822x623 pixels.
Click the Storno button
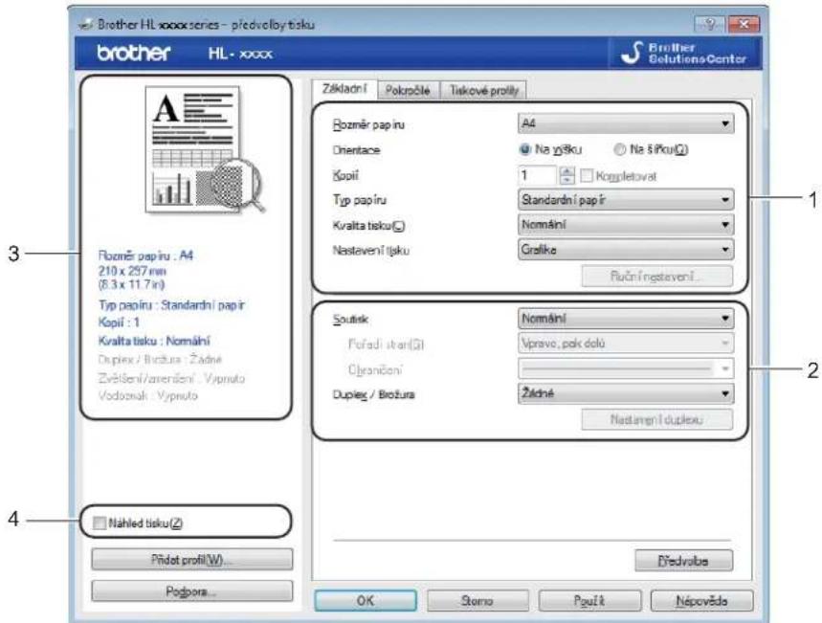478,600
